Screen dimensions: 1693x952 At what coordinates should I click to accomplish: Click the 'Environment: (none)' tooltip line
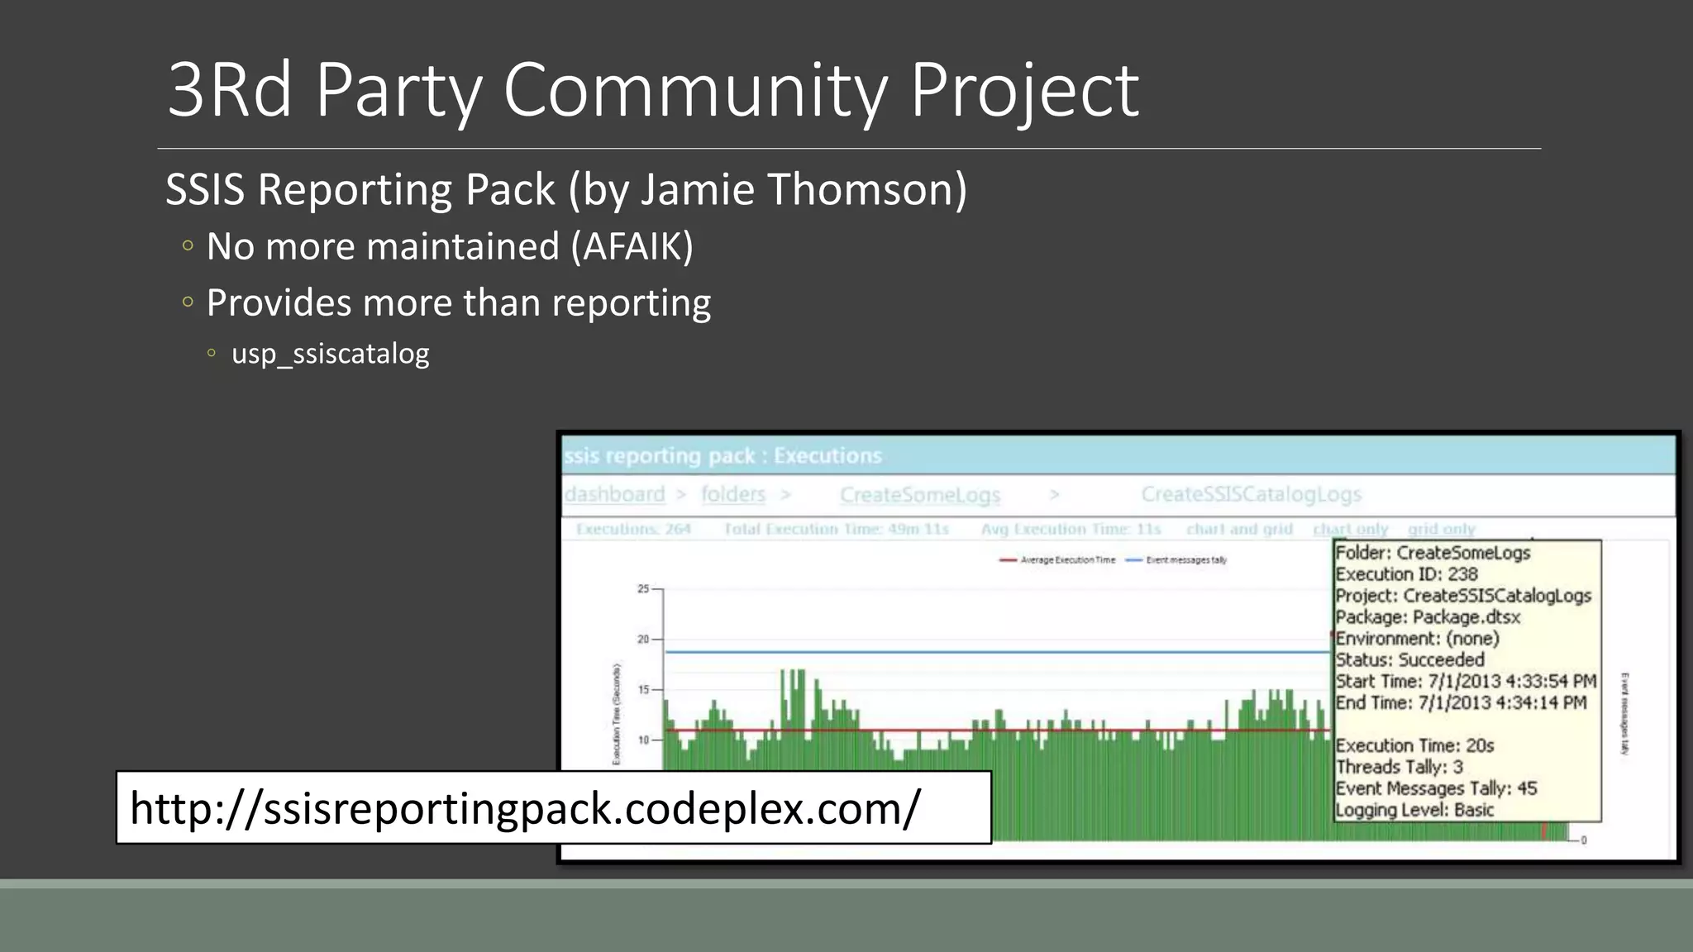(x=1417, y=639)
